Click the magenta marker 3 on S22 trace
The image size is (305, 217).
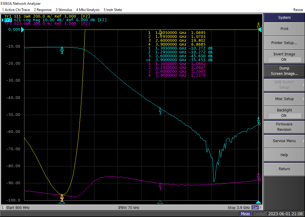160,185
